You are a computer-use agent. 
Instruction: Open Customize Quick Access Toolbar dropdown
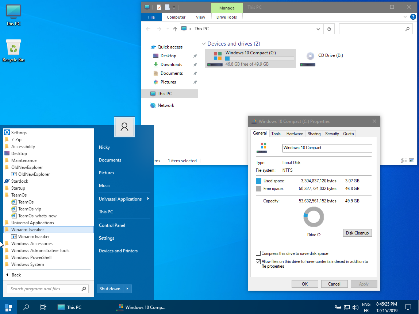point(174,7)
